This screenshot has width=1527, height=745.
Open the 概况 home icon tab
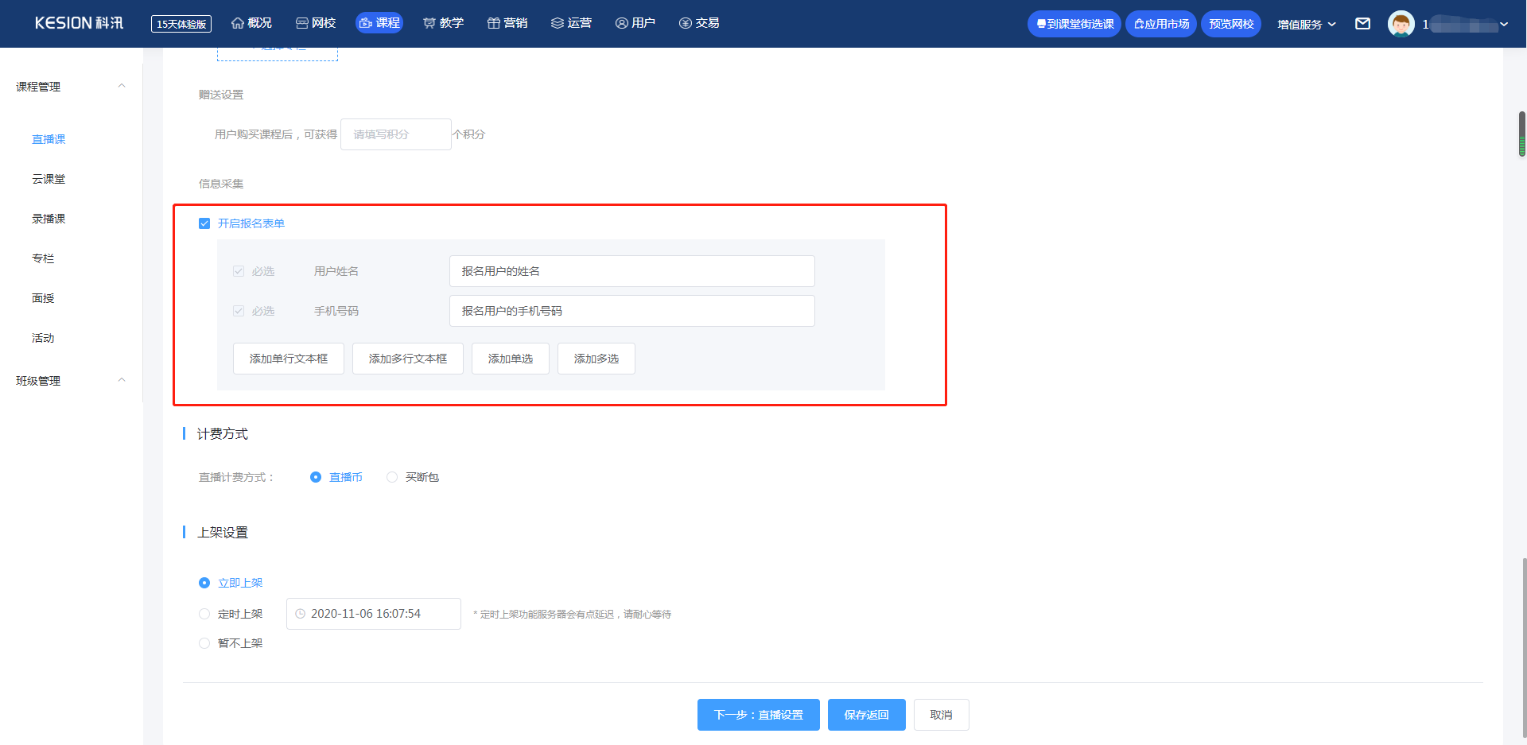(251, 23)
